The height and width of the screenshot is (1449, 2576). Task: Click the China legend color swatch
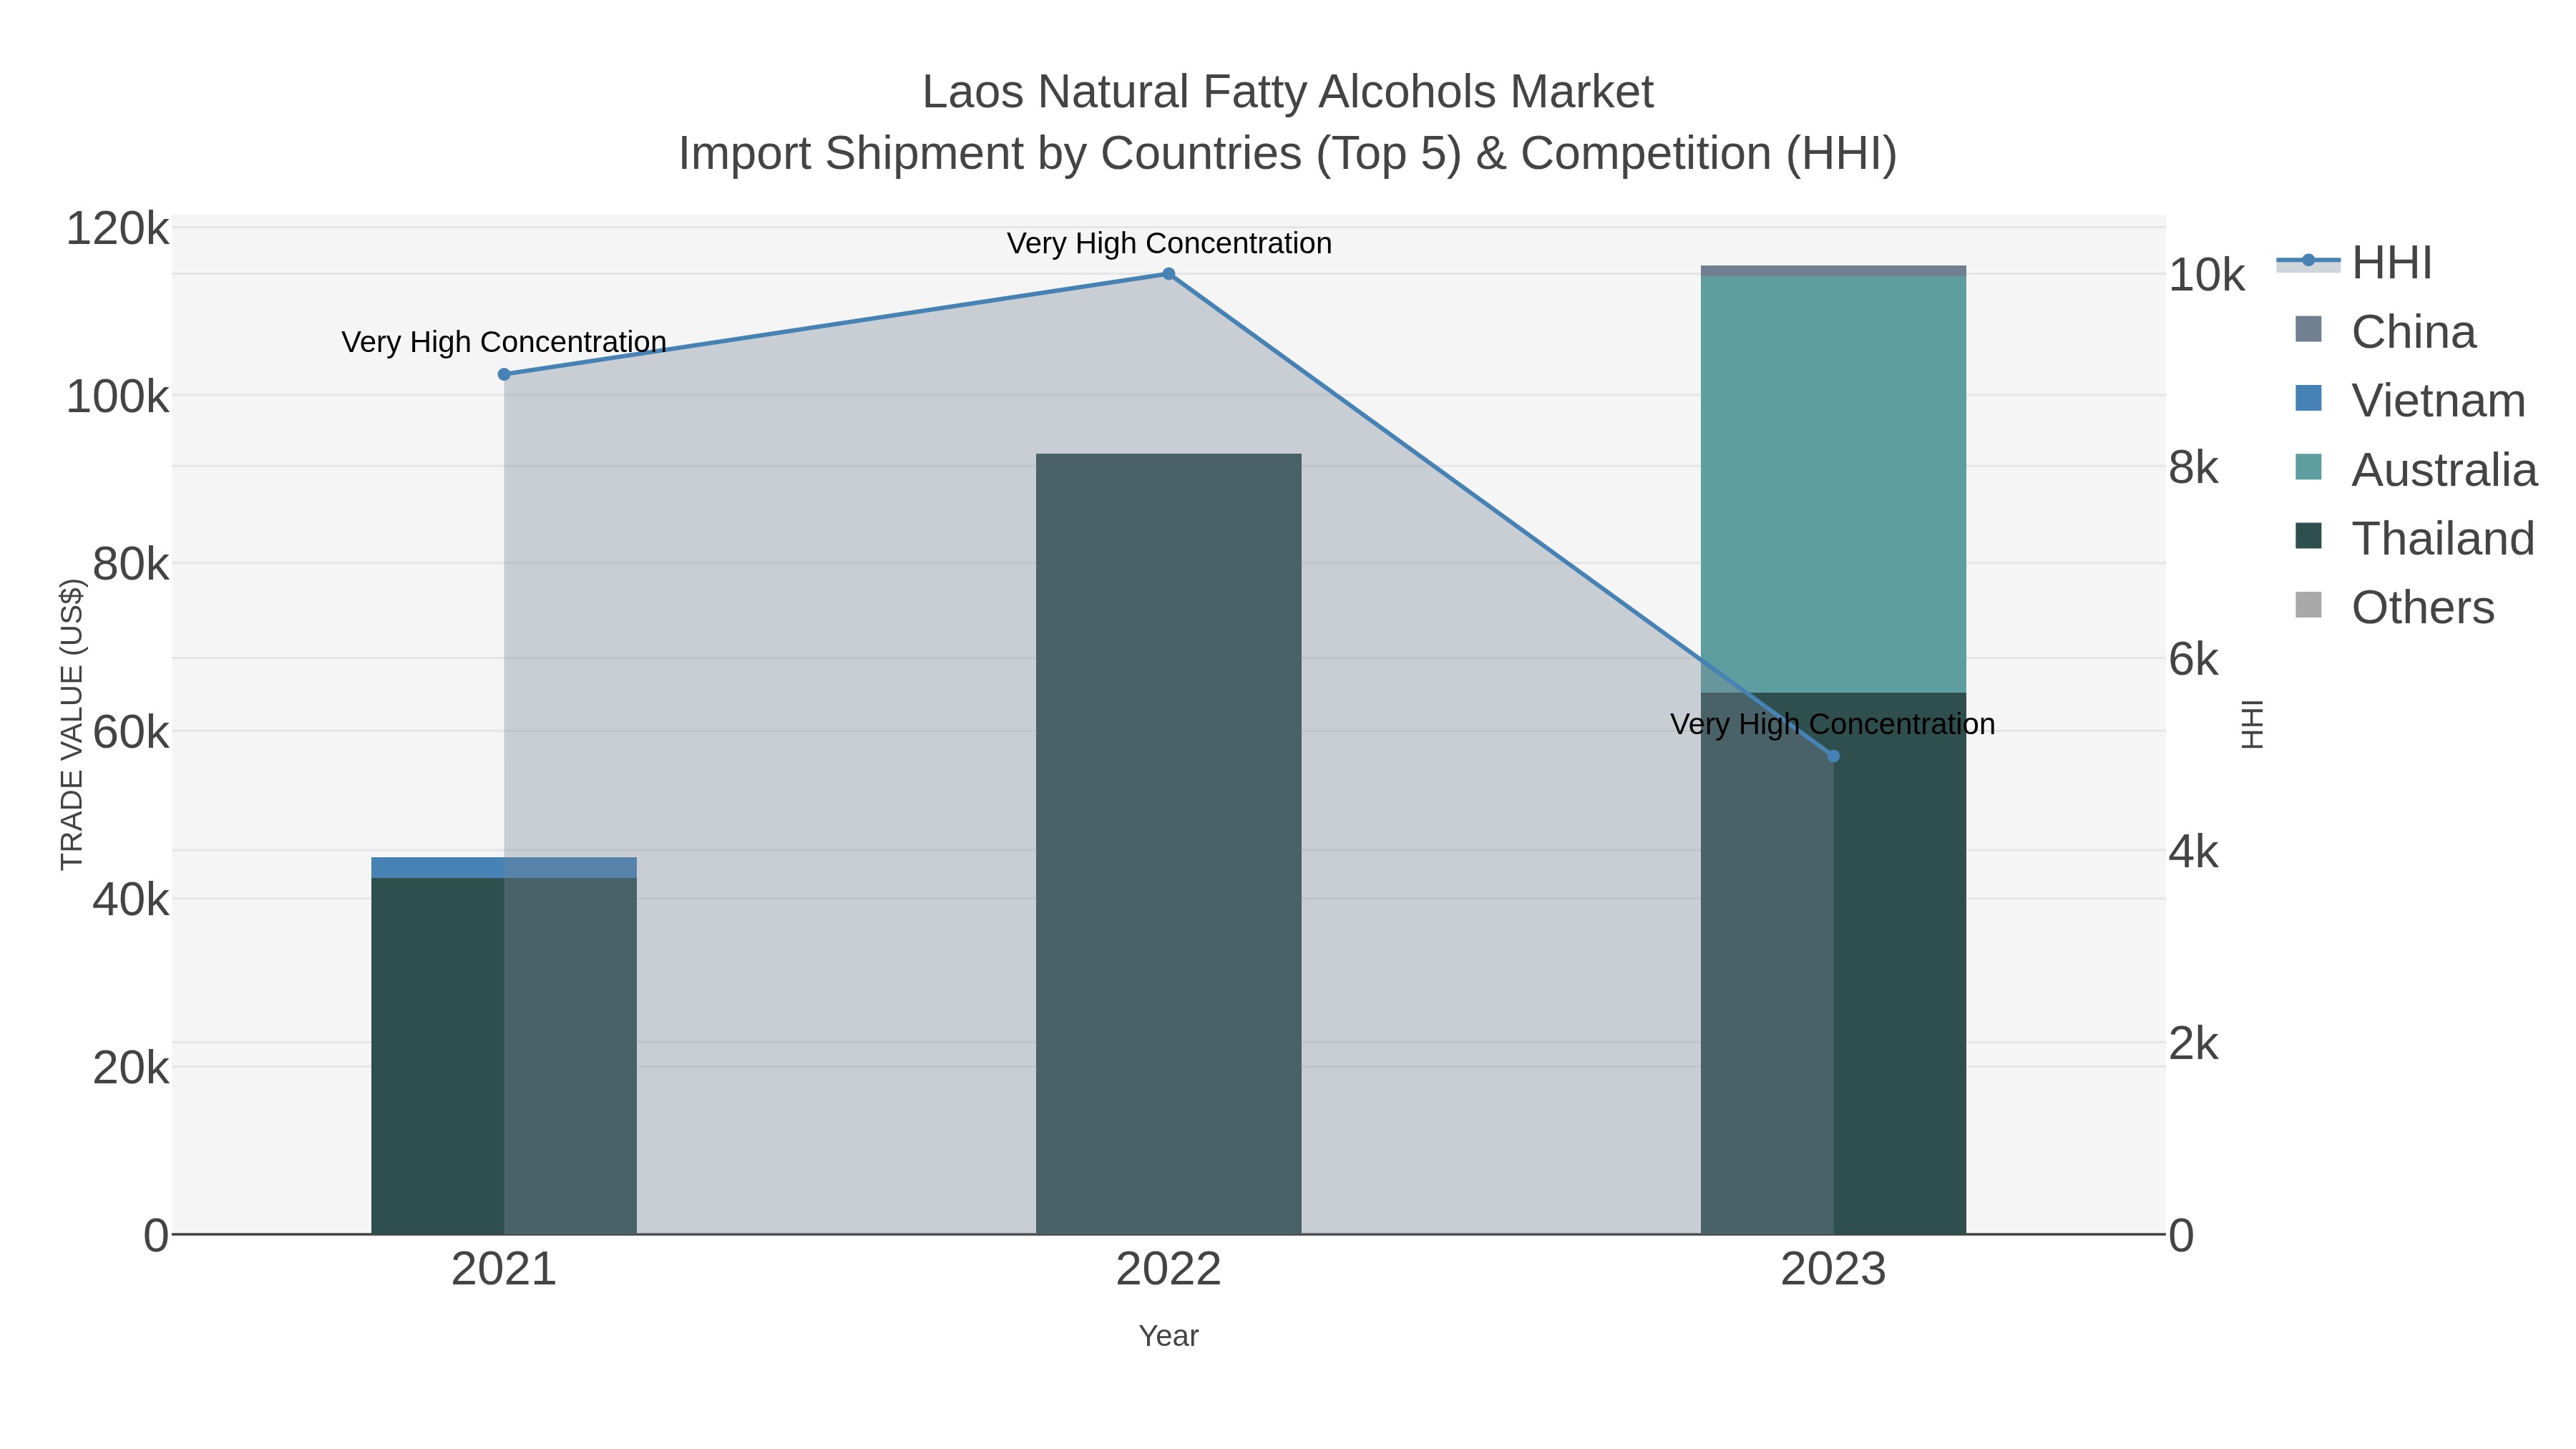click(2308, 329)
